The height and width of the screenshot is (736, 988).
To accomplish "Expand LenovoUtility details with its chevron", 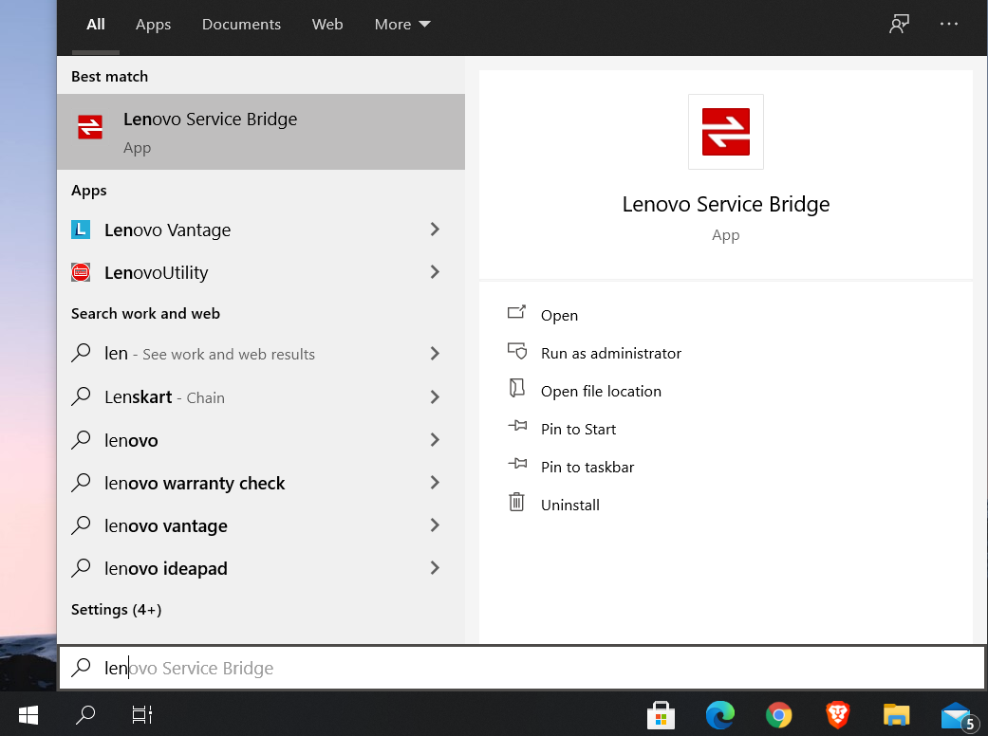I will pyautogui.click(x=435, y=272).
